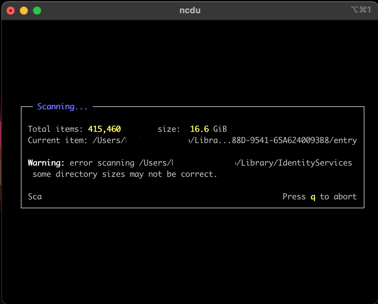Click the red close traffic light
The height and width of the screenshot is (304, 378).
point(10,10)
